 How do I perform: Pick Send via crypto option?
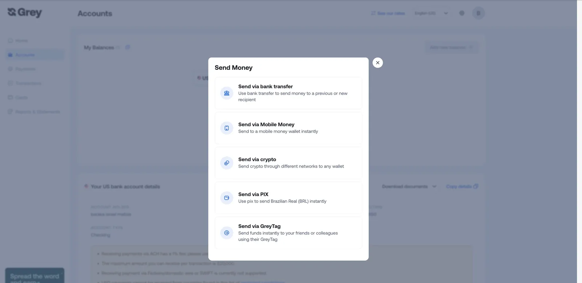tap(288, 163)
